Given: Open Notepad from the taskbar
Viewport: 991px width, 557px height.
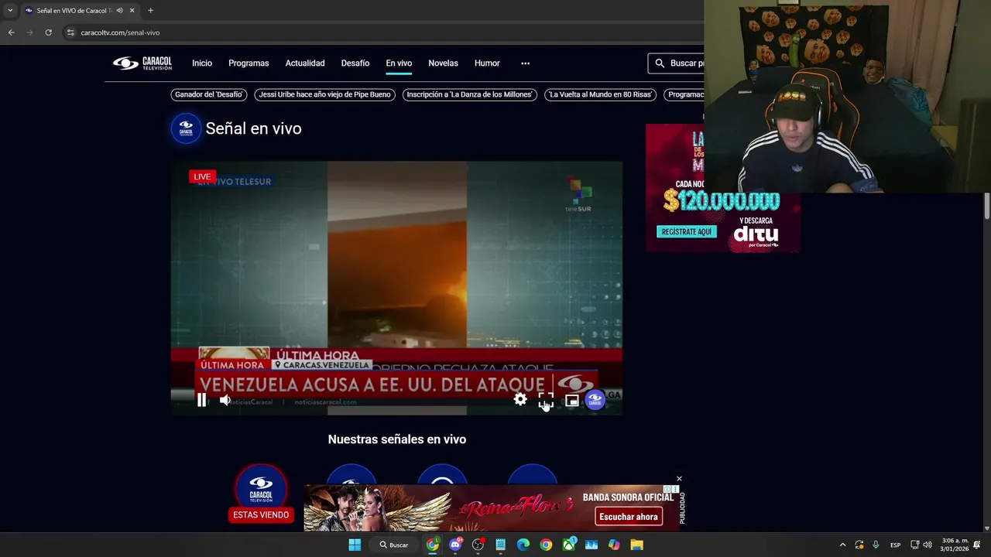Looking at the screenshot, I should tap(500, 545).
